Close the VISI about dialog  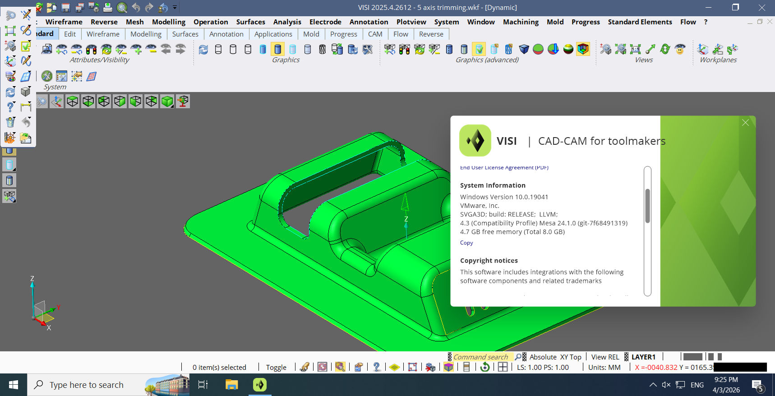pyautogui.click(x=745, y=123)
